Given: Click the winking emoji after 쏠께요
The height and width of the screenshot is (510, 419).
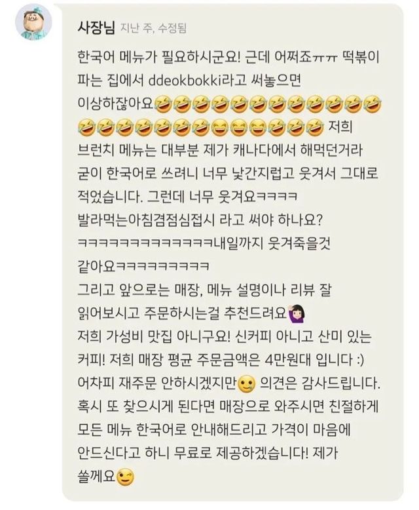Looking at the screenshot, I should [x=125, y=477].
